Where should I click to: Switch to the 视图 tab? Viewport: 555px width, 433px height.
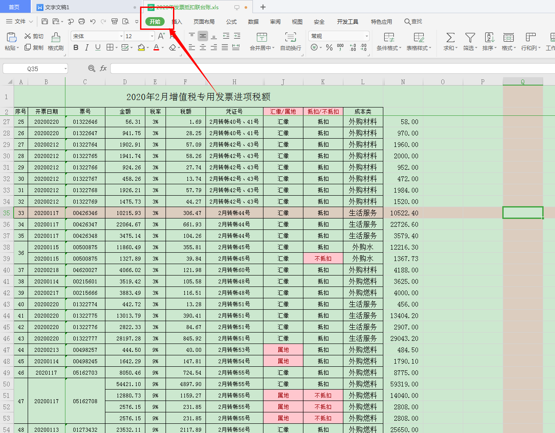[297, 21]
